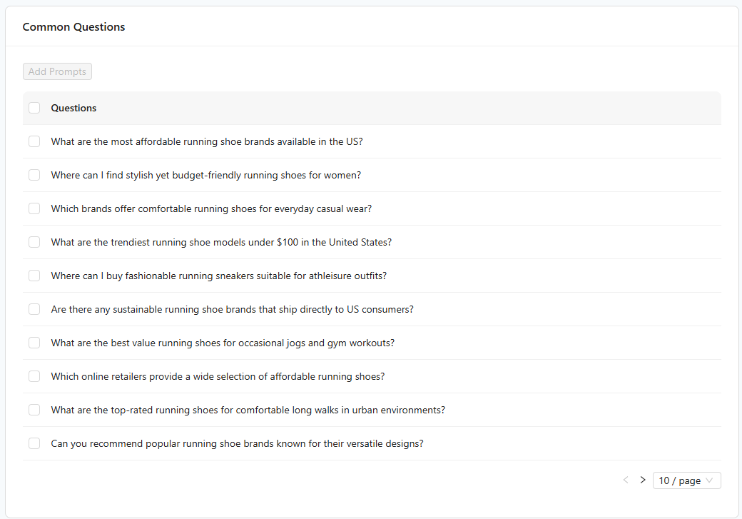This screenshot has width=742, height=519.
Task: Click the previous page arrow
Action: pyautogui.click(x=626, y=480)
